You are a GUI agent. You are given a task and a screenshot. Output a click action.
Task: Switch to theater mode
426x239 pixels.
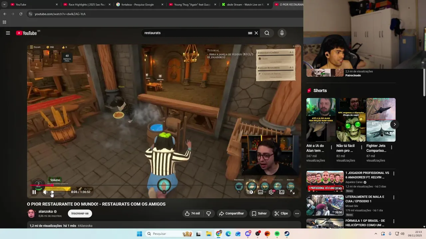[282, 192]
